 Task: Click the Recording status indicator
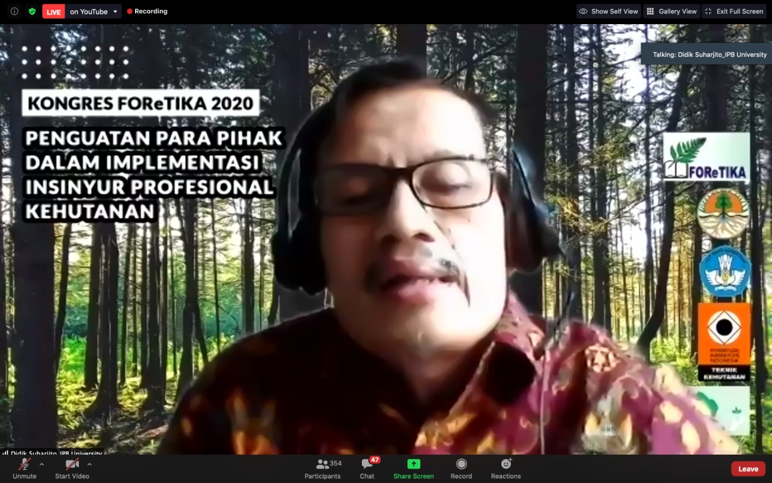click(147, 11)
